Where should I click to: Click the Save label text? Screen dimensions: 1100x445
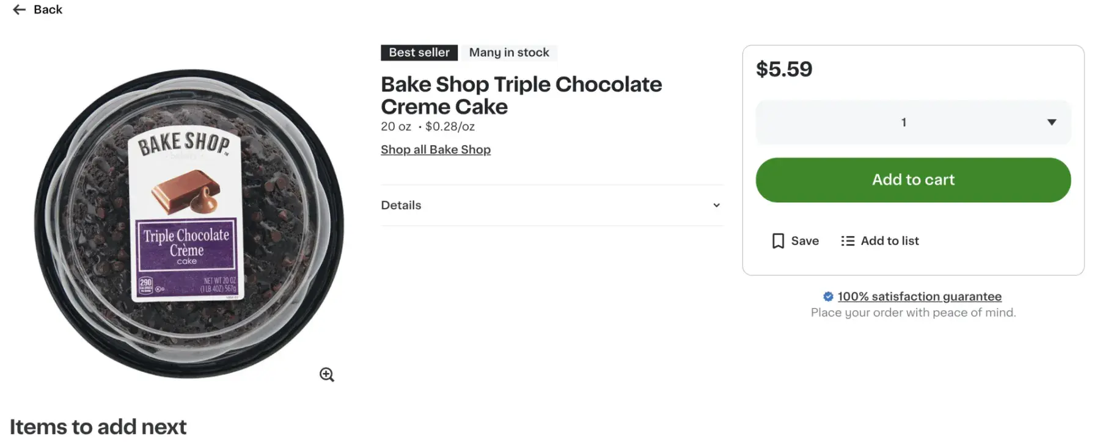point(805,241)
